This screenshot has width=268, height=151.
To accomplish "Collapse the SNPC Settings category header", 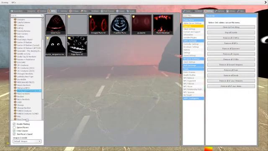I will pyautogui.click(x=193, y=41).
